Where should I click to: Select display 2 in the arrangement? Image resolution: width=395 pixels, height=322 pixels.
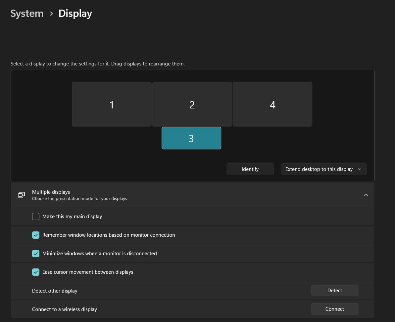tap(192, 104)
